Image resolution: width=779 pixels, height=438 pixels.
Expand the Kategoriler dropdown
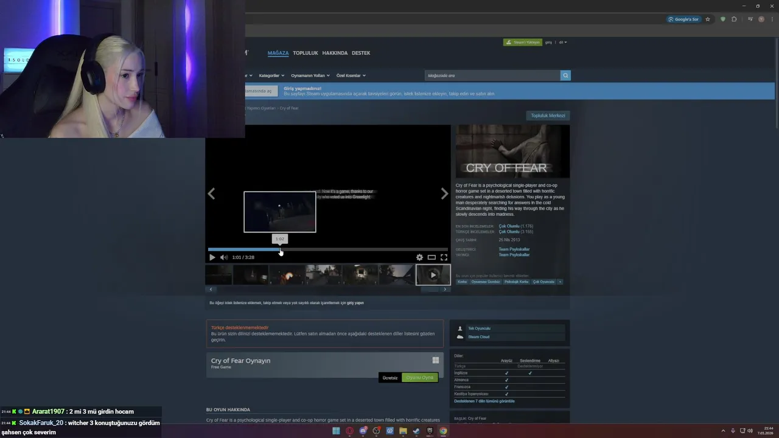272,75
